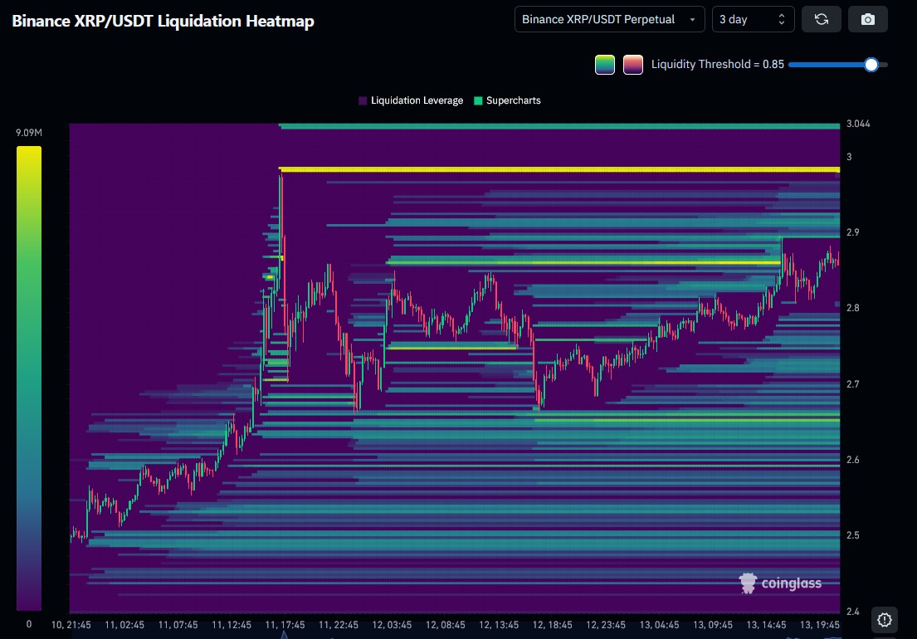Click the 2.6 price axis label

[x=852, y=460]
